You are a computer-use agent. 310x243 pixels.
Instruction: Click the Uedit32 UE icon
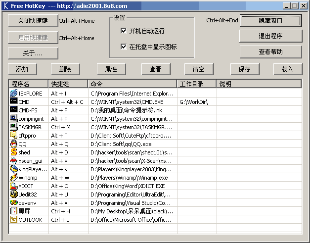coord(14,194)
